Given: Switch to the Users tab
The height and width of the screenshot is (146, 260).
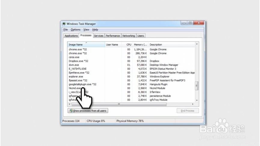Looking at the screenshot, I should coord(141,36).
